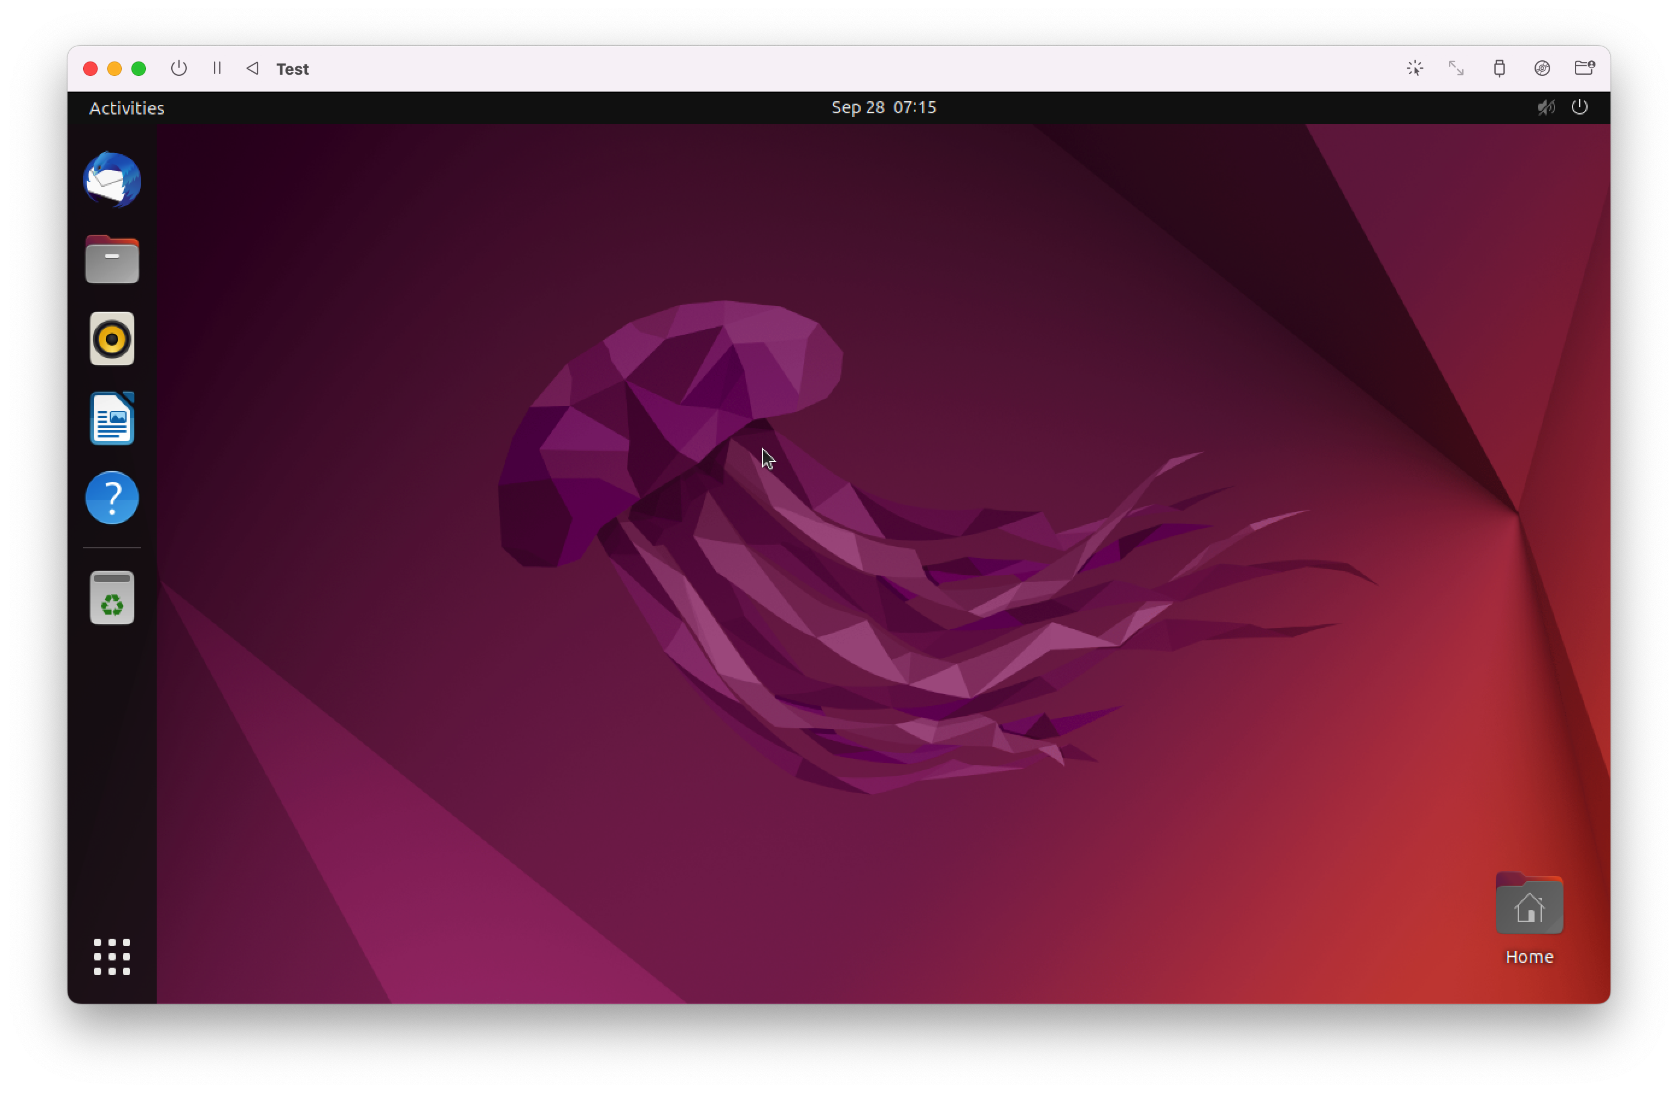
Task: Open the Trash in the dock
Action: point(112,598)
